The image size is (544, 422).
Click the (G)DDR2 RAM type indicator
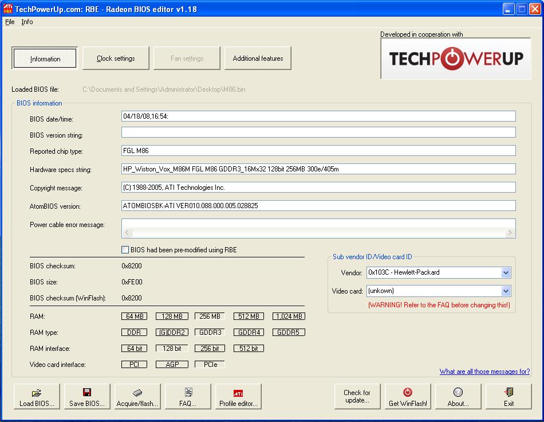[172, 333]
